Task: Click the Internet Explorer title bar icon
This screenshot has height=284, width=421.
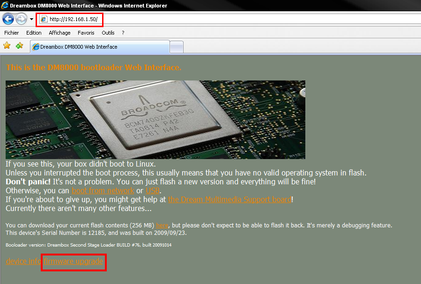Action: pyautogui.click(x=5, y=5)
